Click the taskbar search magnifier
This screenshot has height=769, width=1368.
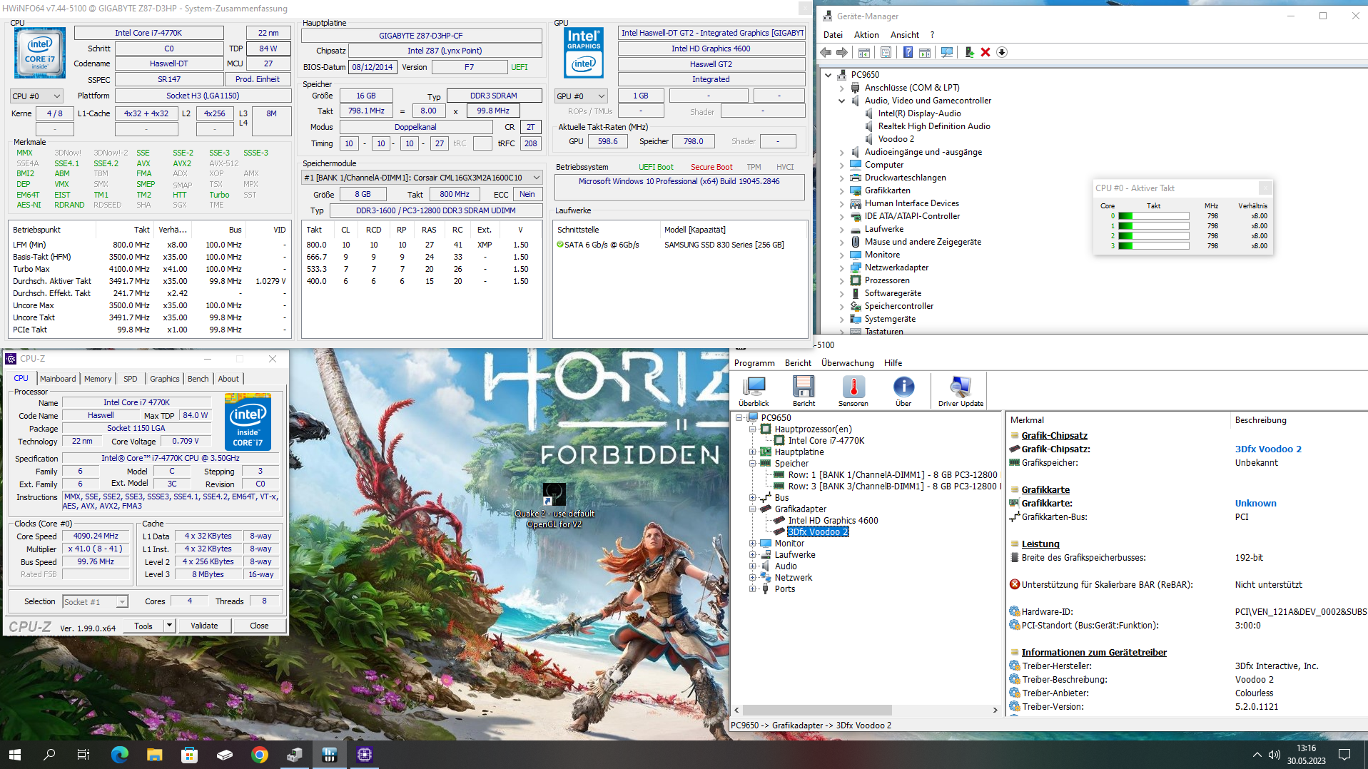pyautogui.click(x=49, y=755)
